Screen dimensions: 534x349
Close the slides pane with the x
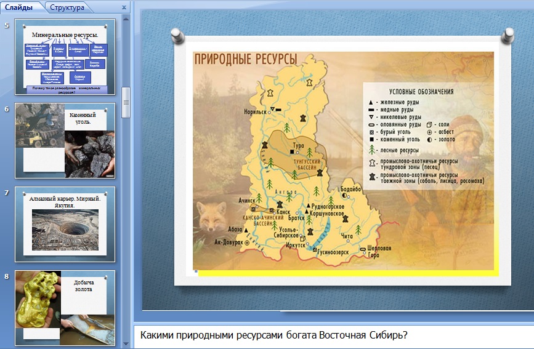(124, 7)
